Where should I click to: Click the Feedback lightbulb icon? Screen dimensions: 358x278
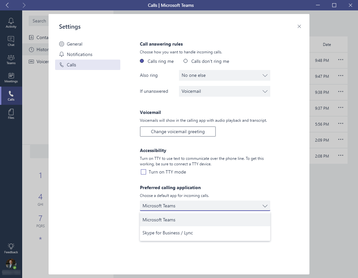11,246
